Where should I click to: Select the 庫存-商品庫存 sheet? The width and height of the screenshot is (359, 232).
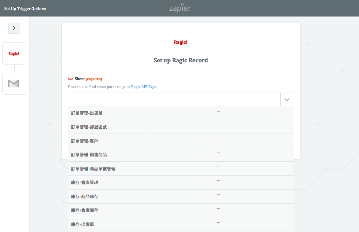click(181, 196)
